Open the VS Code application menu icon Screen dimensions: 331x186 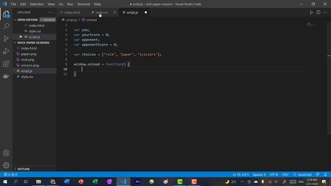point(5,4)
